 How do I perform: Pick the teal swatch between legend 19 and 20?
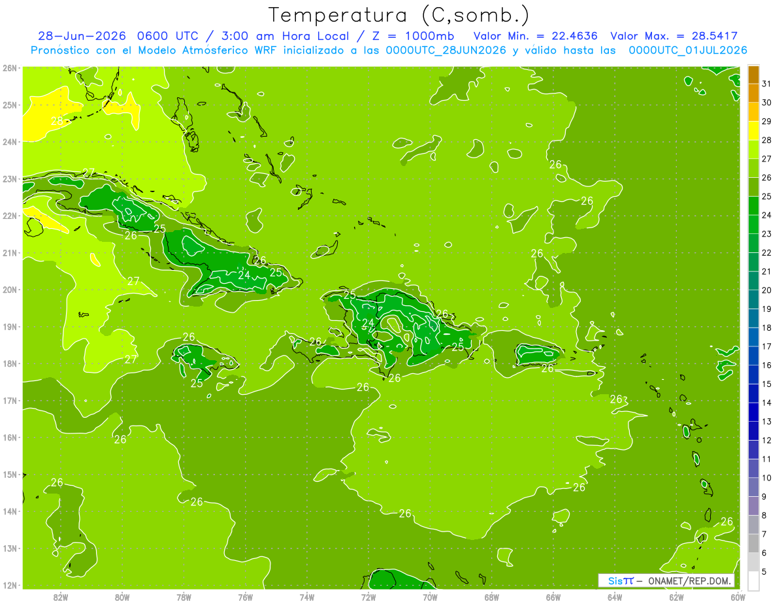753,299
